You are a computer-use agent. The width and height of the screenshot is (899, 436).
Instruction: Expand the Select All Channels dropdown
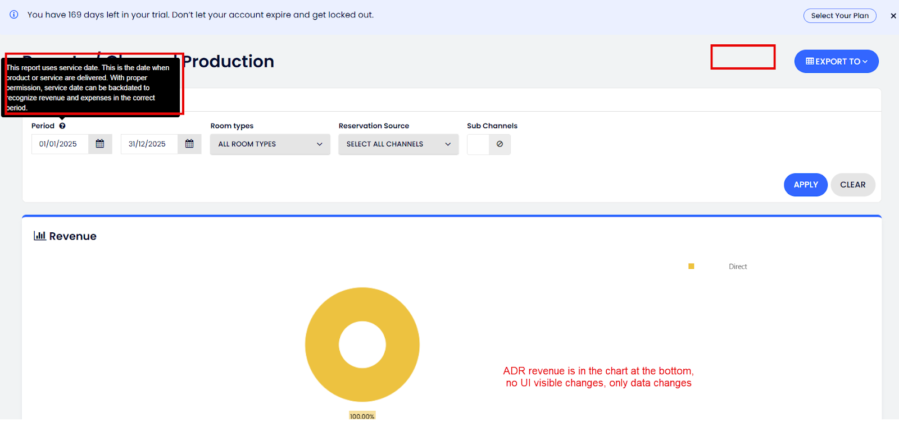click(x=398, y=144)
